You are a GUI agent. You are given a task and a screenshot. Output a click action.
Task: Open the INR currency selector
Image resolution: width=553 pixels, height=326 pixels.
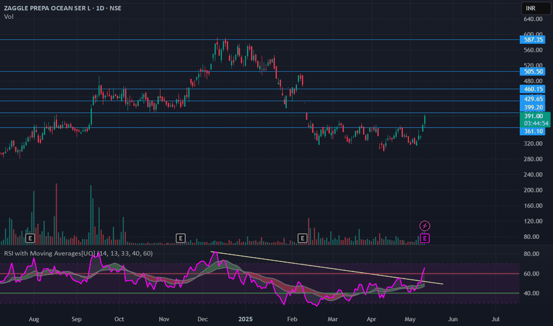[x=535, y=8]
